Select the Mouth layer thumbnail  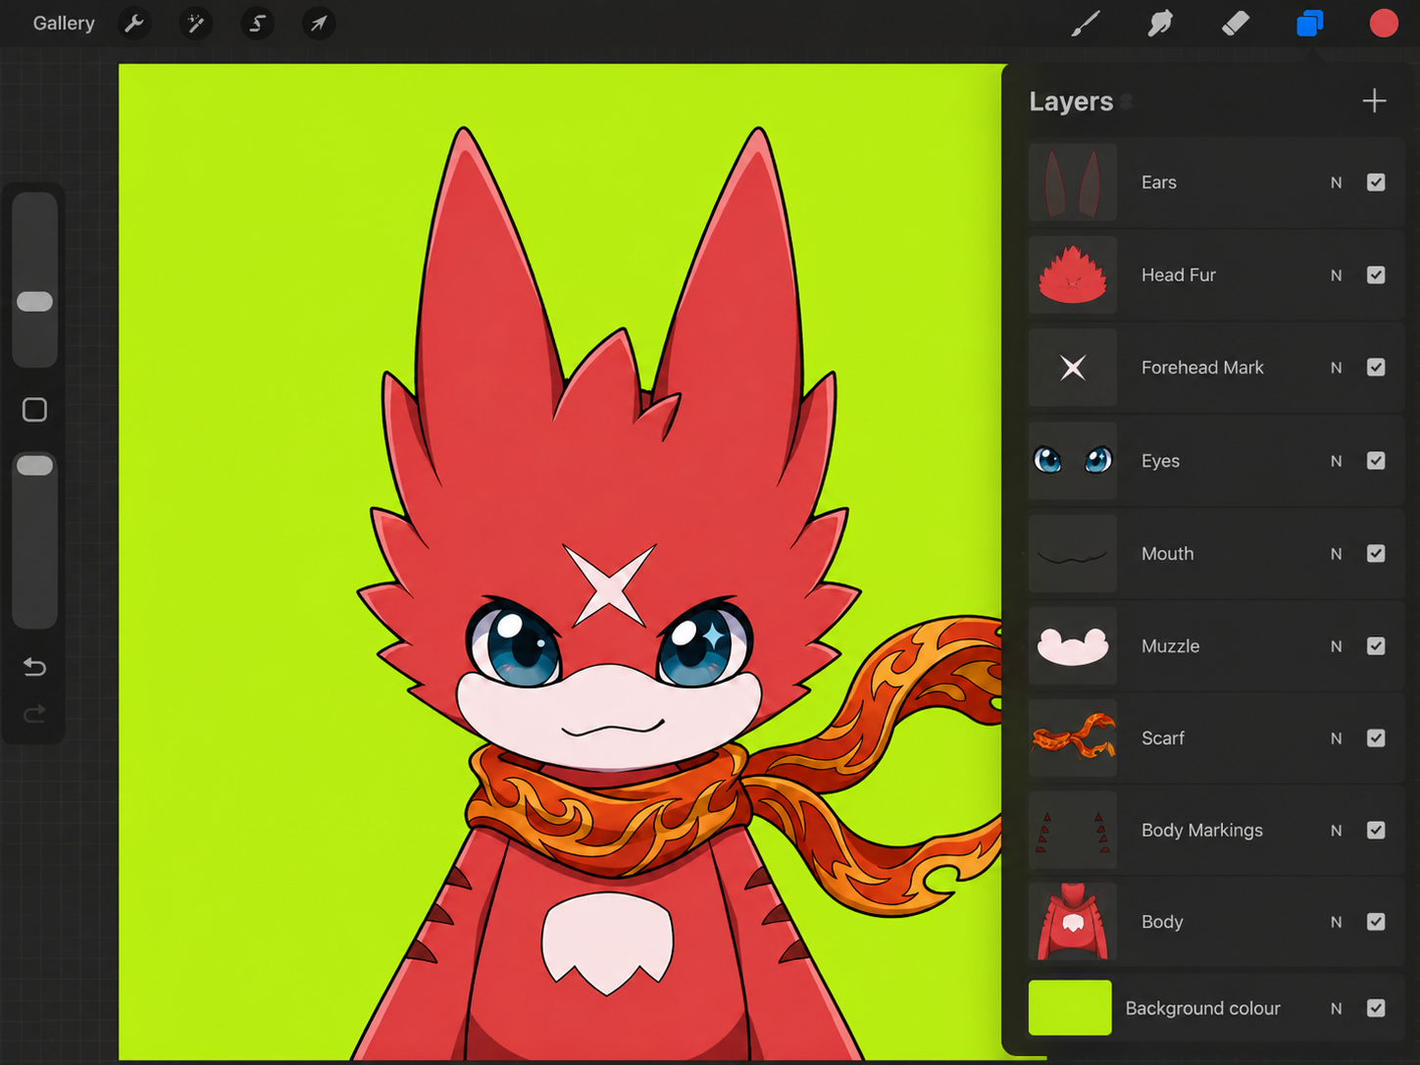(x=1073, y=553)
